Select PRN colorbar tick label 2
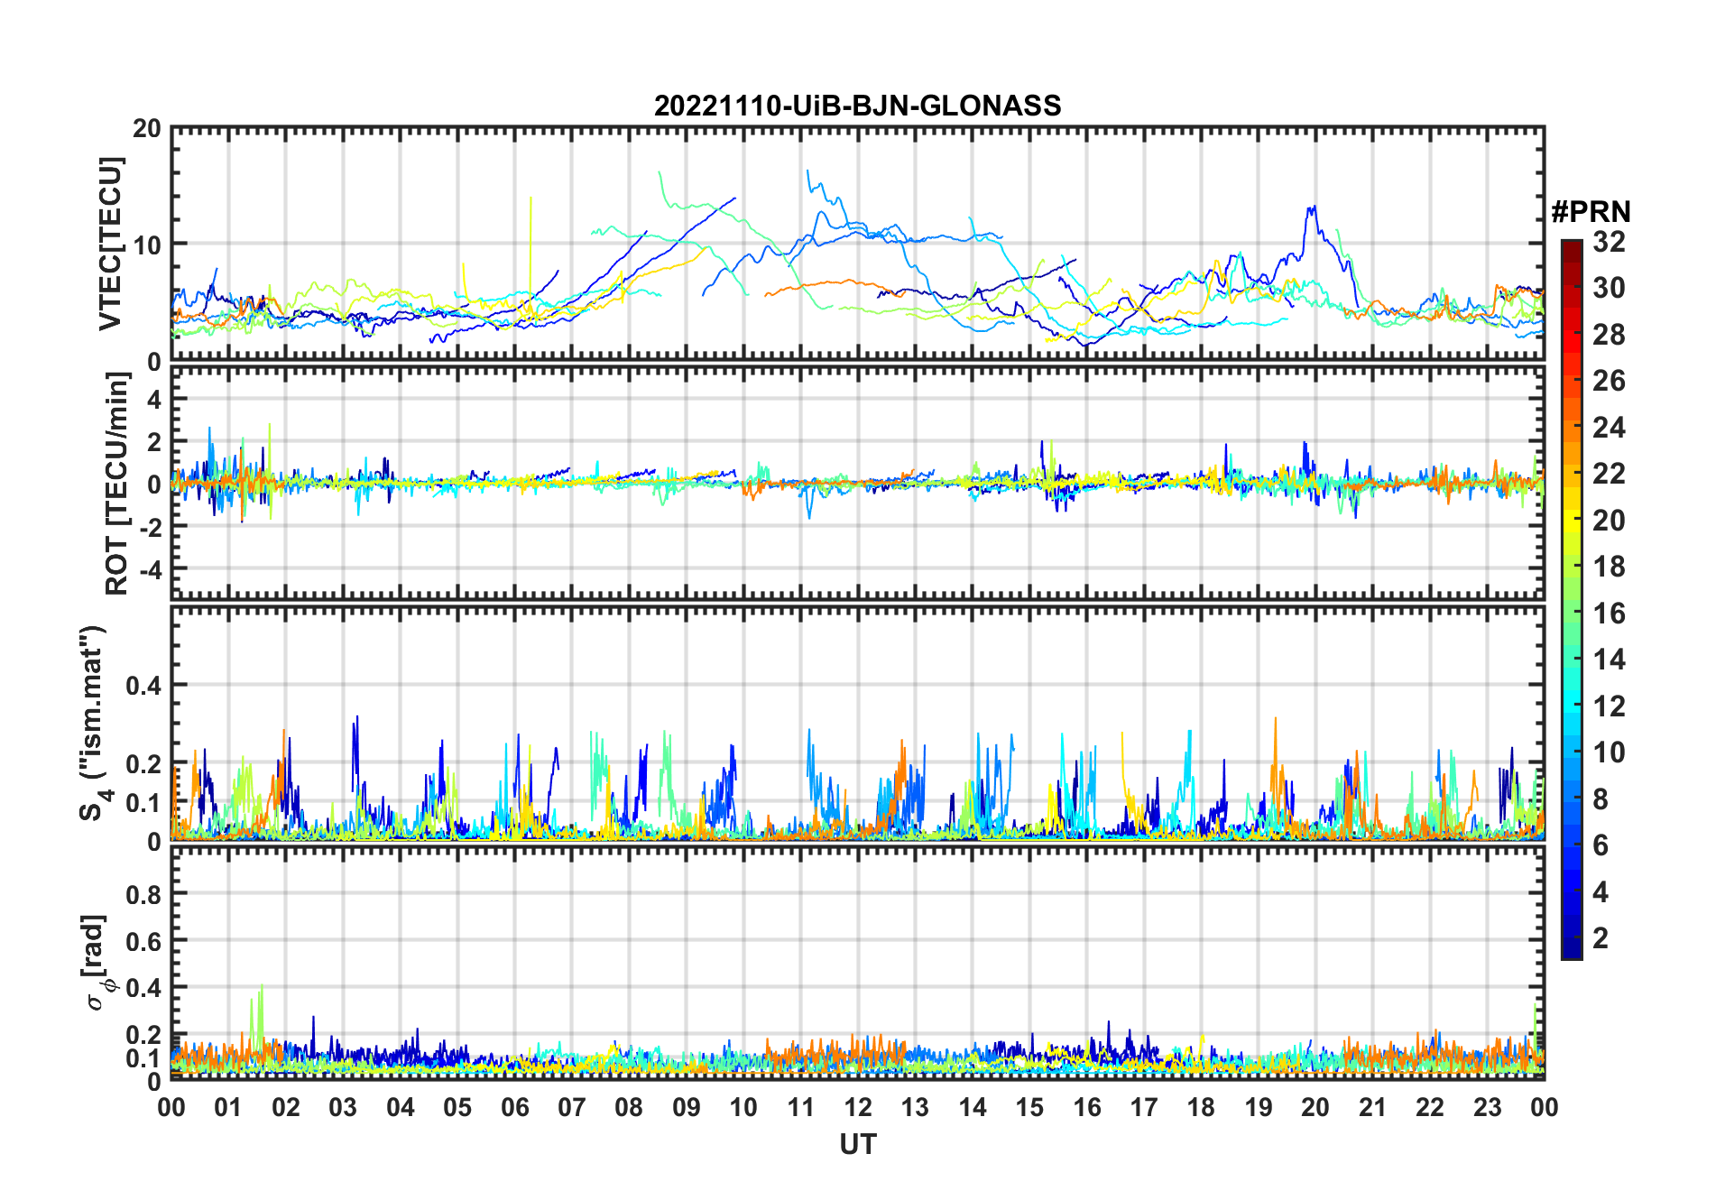This screenshot has width=1716, height=1200. coord(1601,938)
